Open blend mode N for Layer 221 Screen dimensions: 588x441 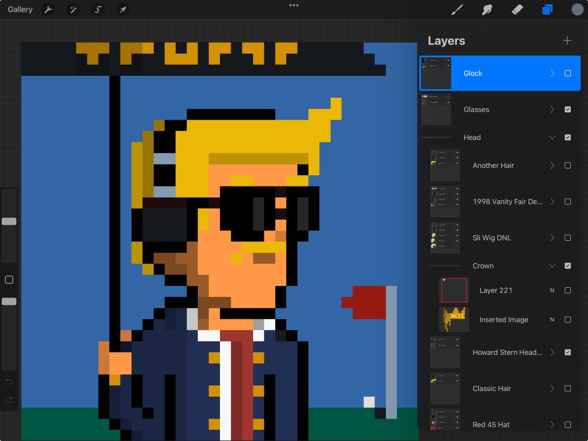[x=552, y=290]
